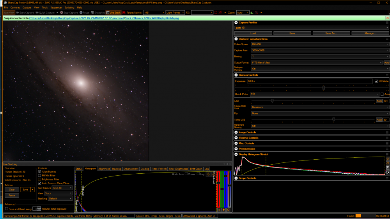Open Capture Format and Area panel menu icon

click(x=387, y=39)
